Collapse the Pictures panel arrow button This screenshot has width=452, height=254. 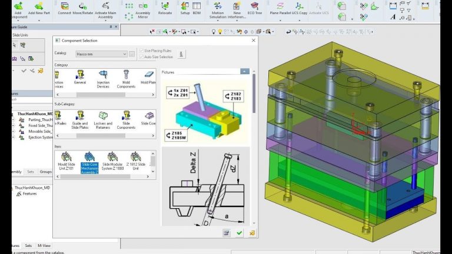pyautogui.click(x=245, y=71)
